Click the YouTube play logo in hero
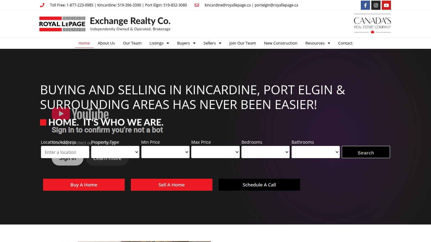 pyautogui.click(x=61, y=114)
